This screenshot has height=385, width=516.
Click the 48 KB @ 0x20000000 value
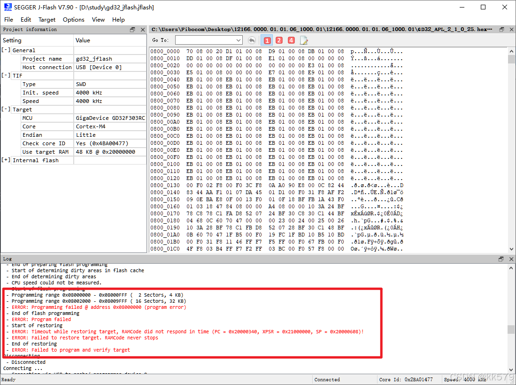click(x=105, y=152)
